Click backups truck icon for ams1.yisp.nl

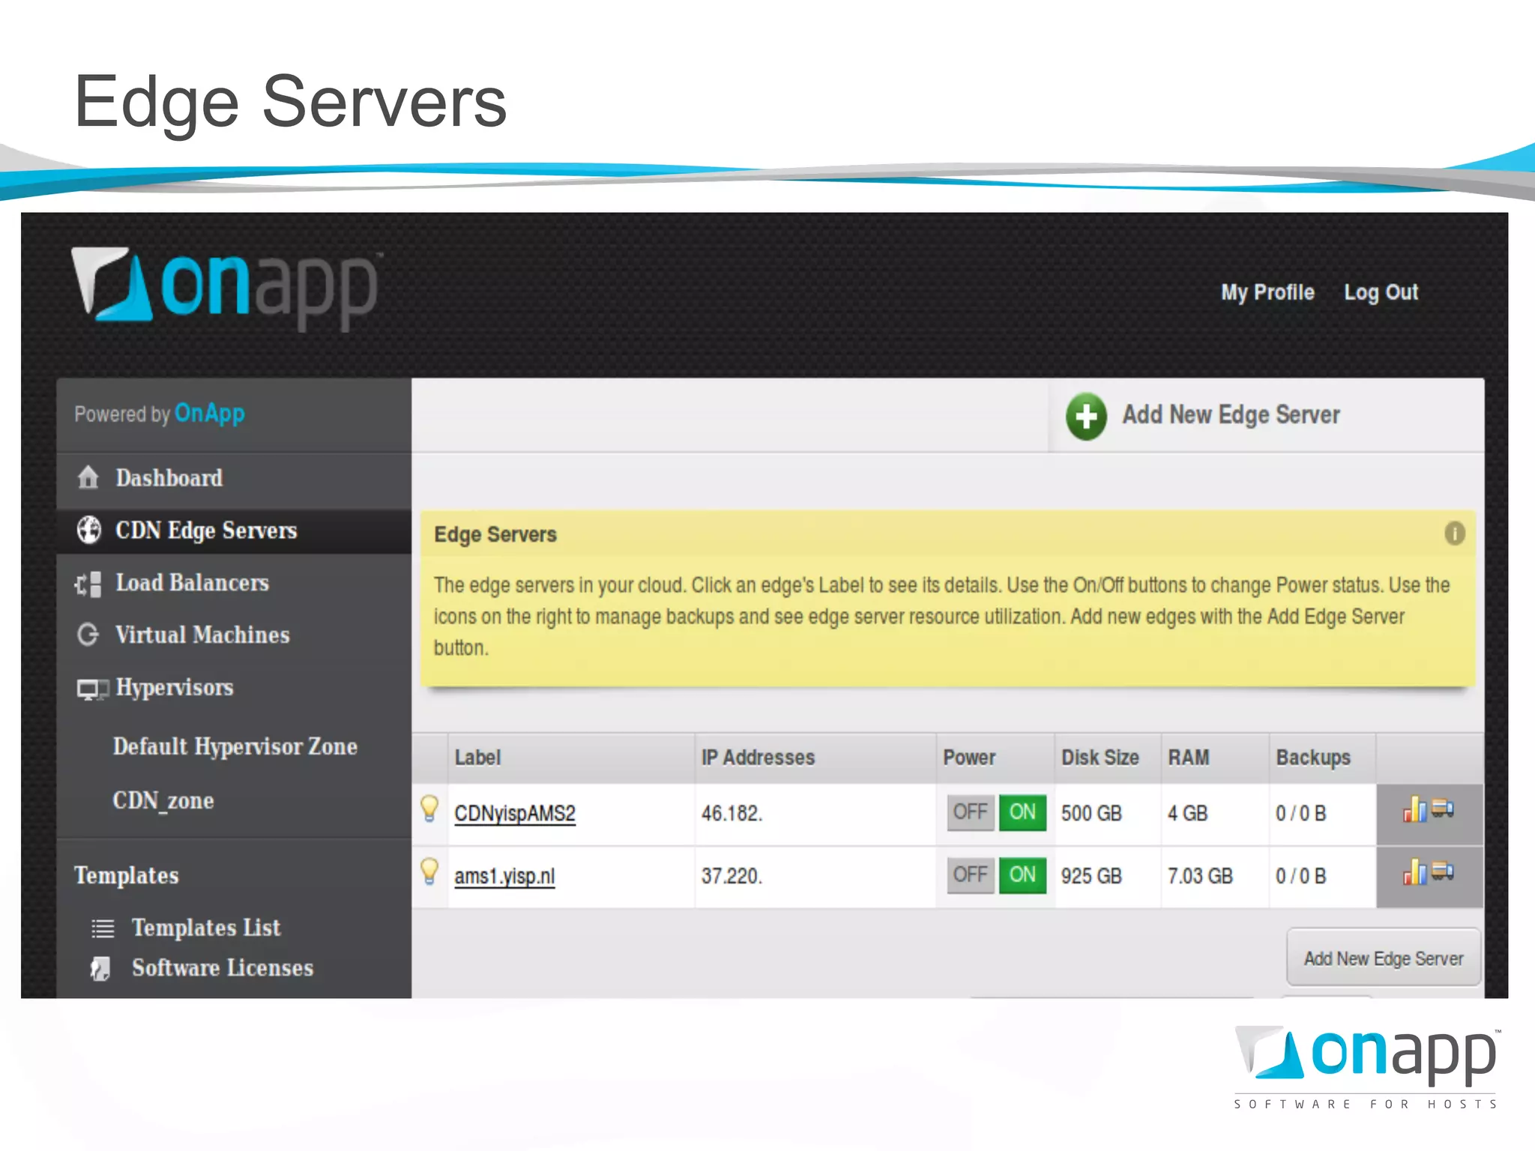pos(1443,871)
